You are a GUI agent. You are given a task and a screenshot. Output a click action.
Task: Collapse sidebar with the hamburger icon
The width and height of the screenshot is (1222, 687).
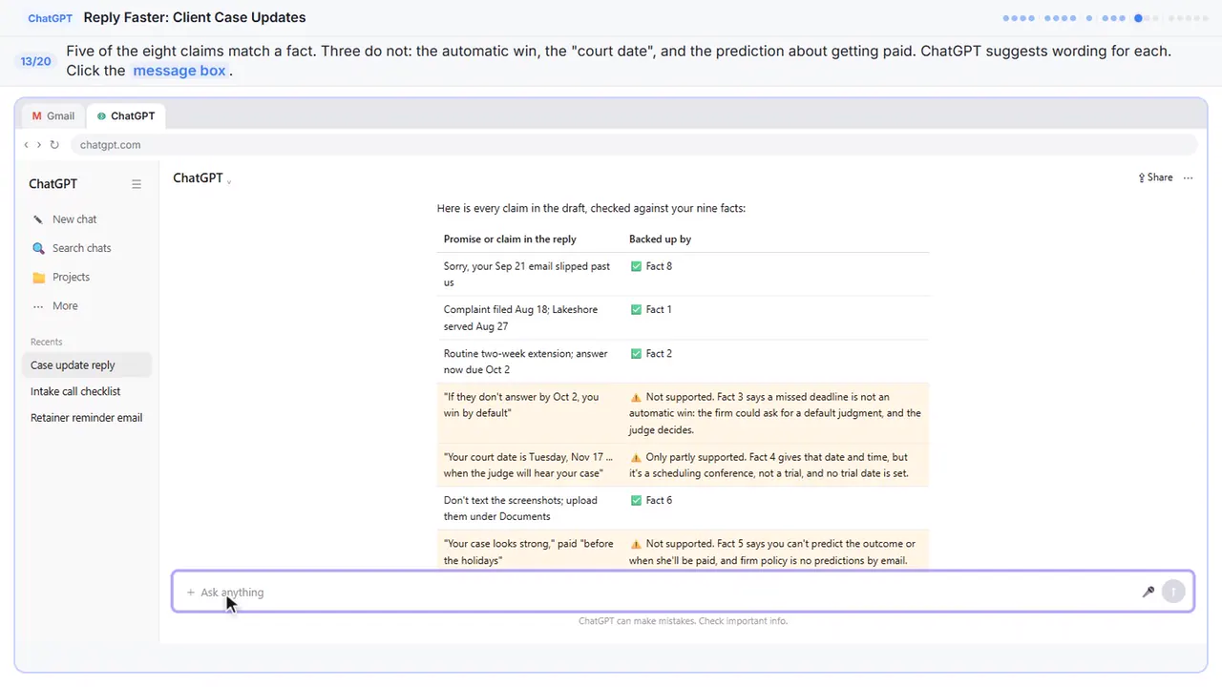[x=137, y=184]
